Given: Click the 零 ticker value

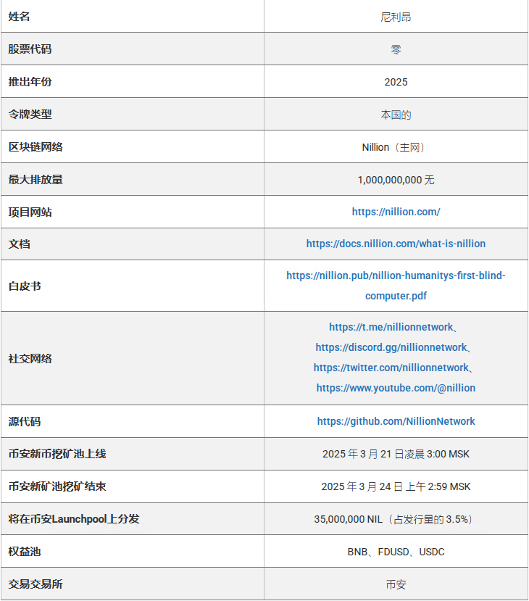Looking at the screenshot, I should point(396,49).
